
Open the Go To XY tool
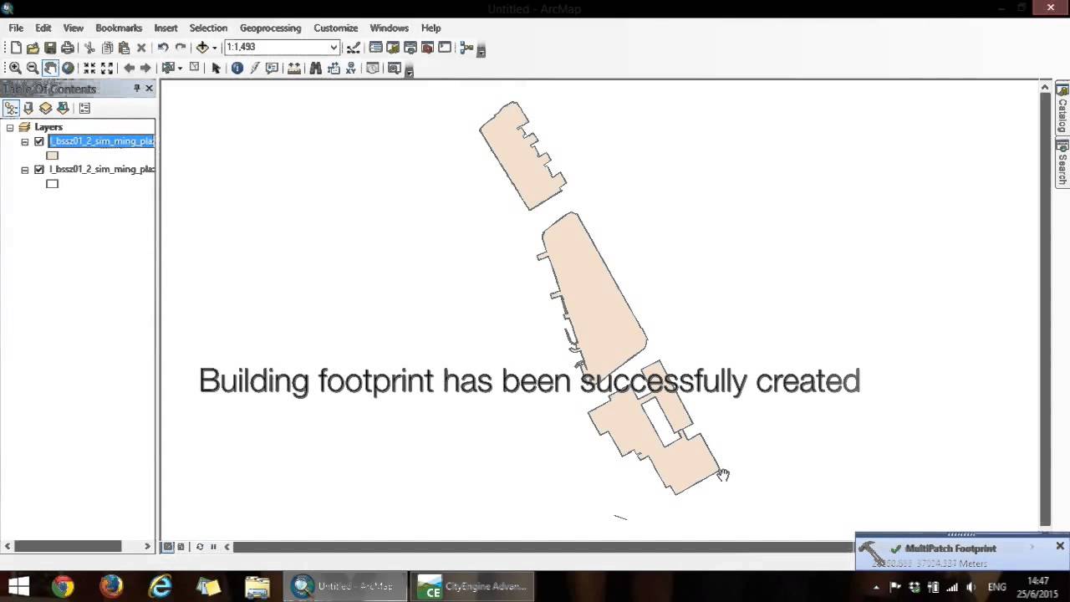point(351,68)
